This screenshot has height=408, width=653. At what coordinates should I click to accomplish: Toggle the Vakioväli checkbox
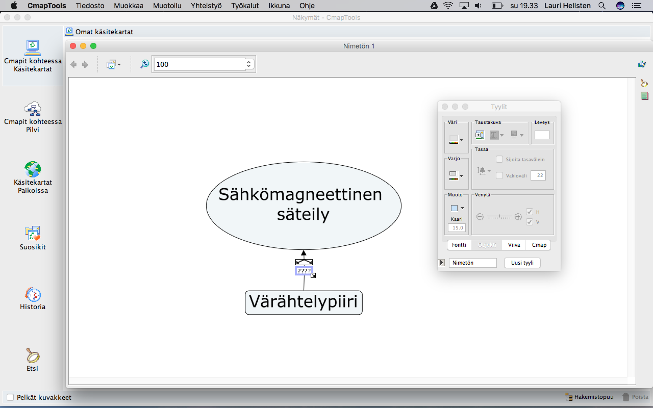click(x=499, y=175)
